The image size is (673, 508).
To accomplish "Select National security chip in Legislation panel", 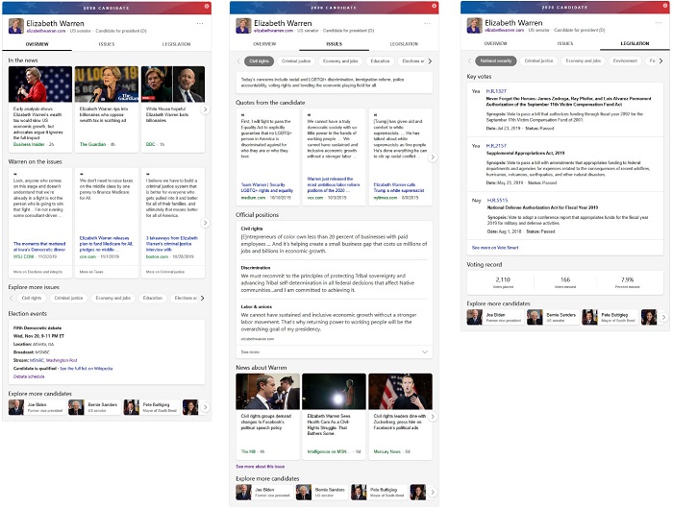I will 496,60.
